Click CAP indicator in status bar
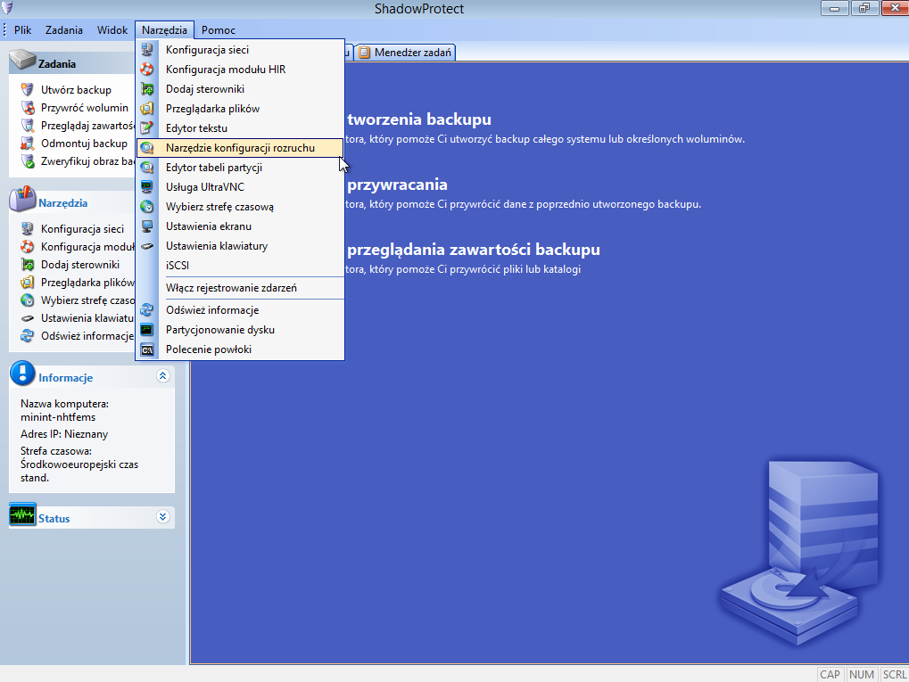 click(830, 675)
